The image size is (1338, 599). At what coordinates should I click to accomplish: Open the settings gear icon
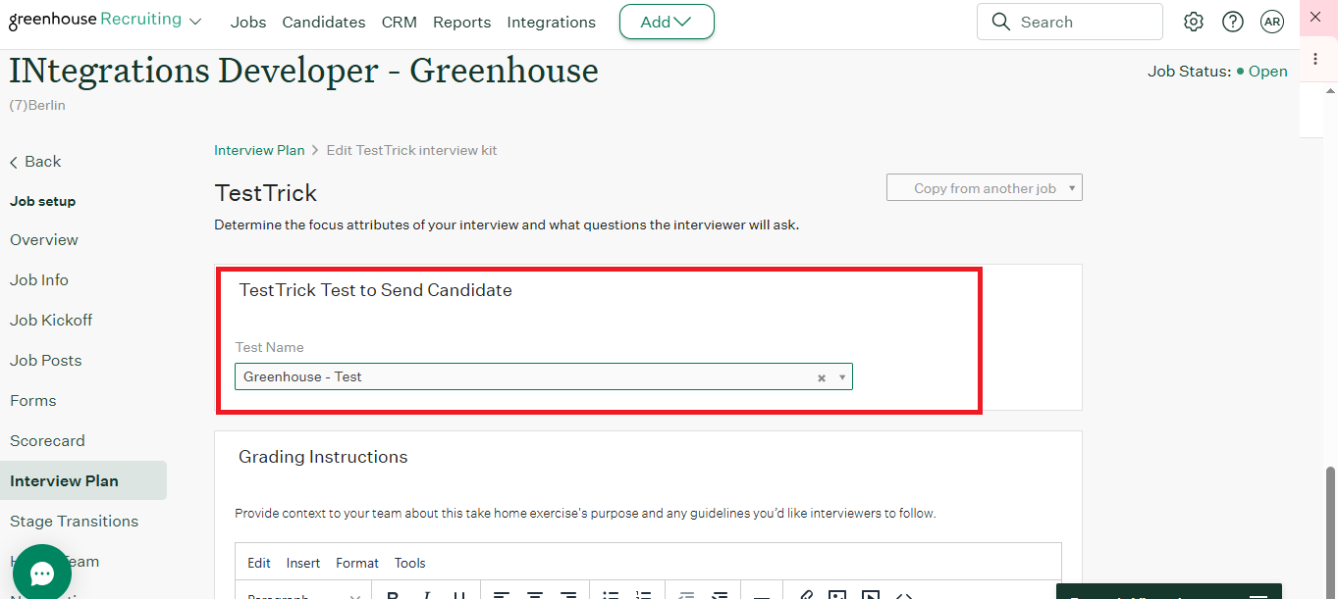[x=1194, y=22]
